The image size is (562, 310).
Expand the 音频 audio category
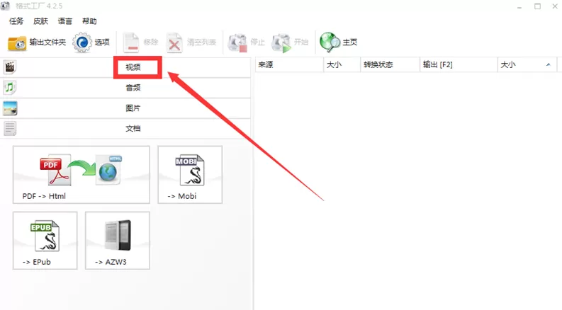[125, 87]
